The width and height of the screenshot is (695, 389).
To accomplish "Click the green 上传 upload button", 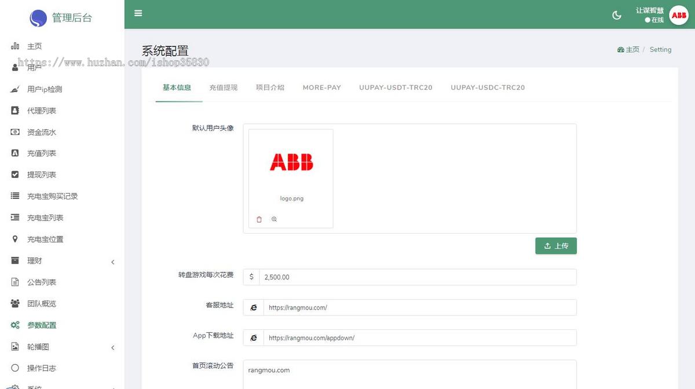I will 556,246.
